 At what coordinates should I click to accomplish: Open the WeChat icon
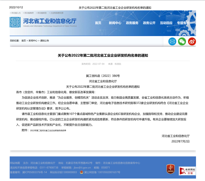tap(182, 42)
